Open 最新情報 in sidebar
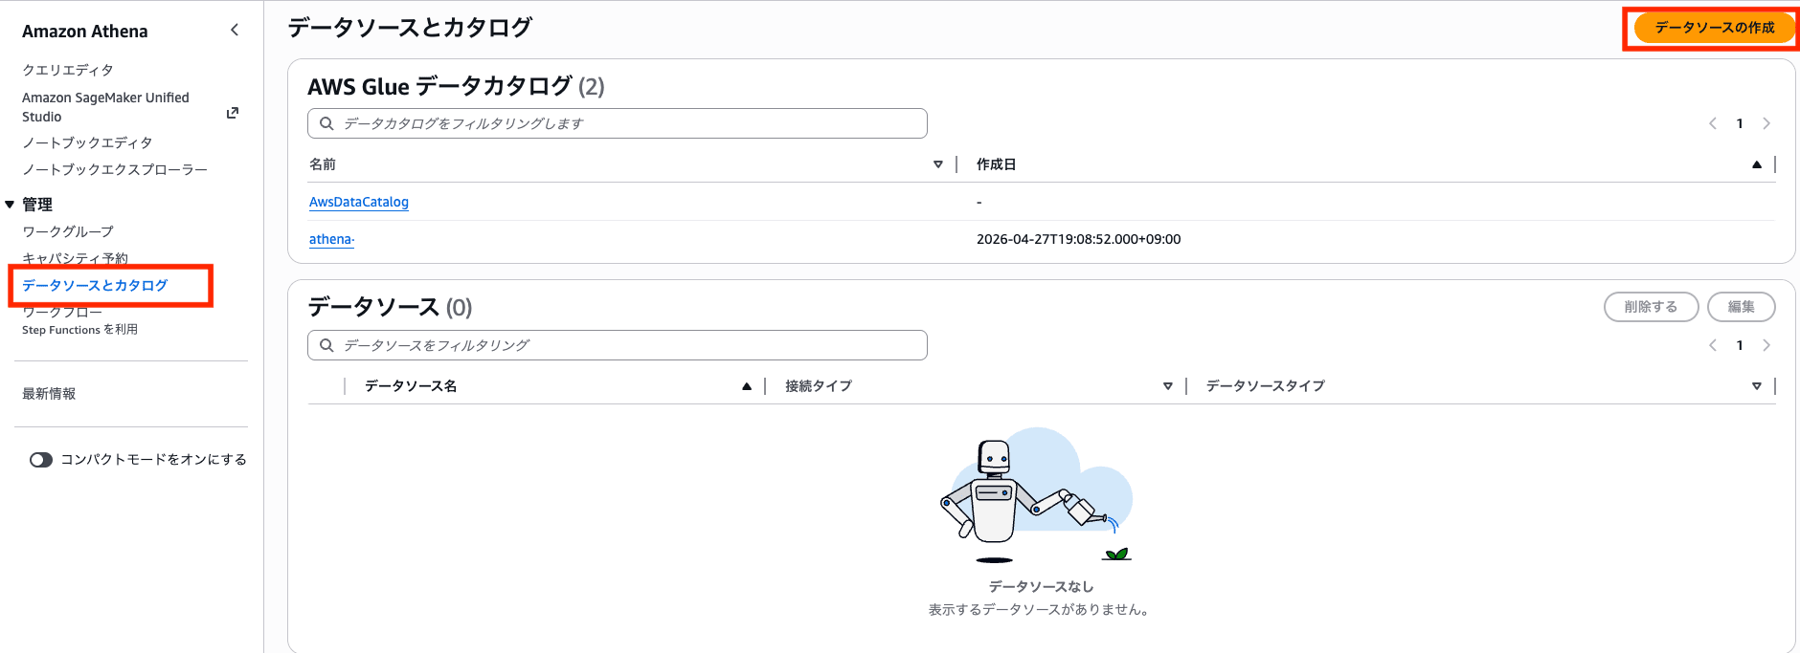The height and width of the screenshot is (653, 1800). point(49,393)
